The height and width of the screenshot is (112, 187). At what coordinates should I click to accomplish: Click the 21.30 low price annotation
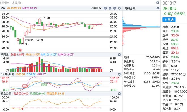click(24, 44)
